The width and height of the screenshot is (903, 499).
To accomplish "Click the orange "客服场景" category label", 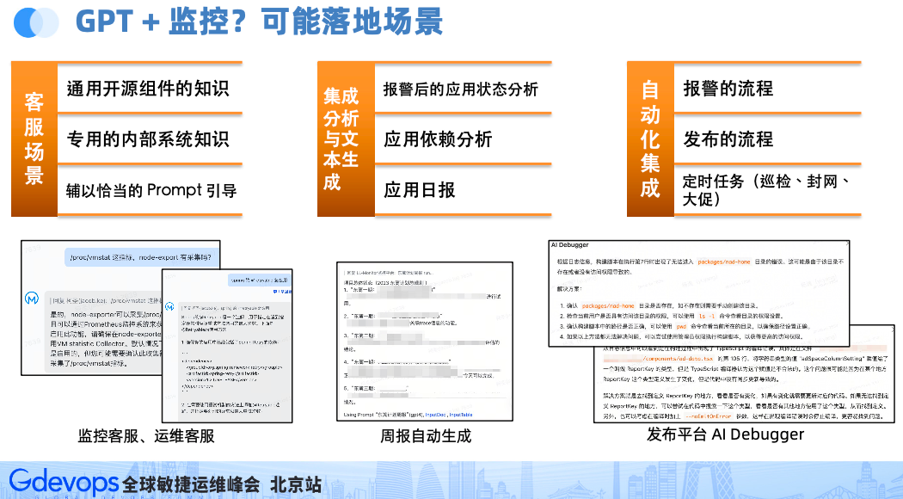I will (x=34, y=139).
